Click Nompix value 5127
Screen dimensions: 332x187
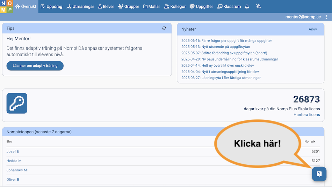coord(316,161)
